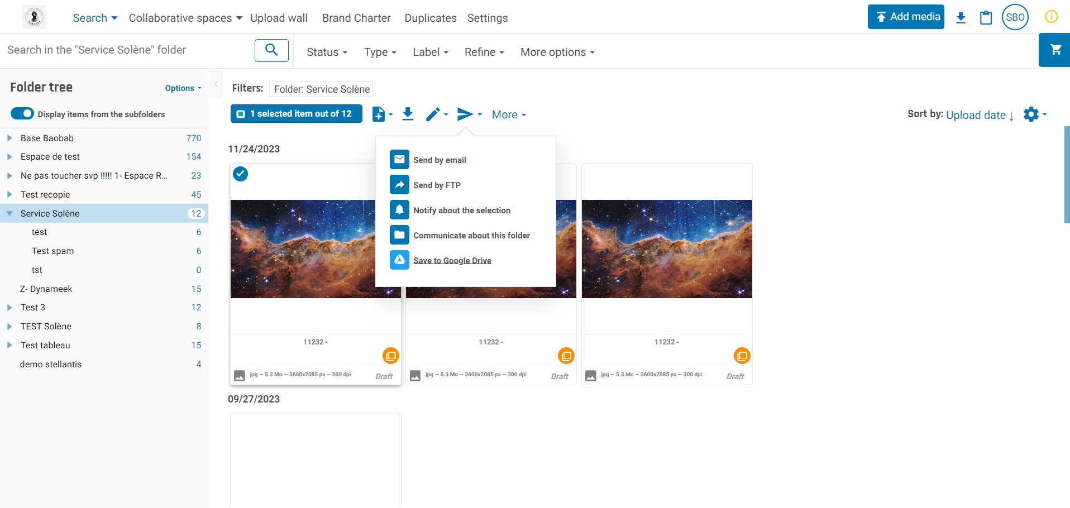Click the Save to Google Drive link
The image size is (1070, 508).
452,261
